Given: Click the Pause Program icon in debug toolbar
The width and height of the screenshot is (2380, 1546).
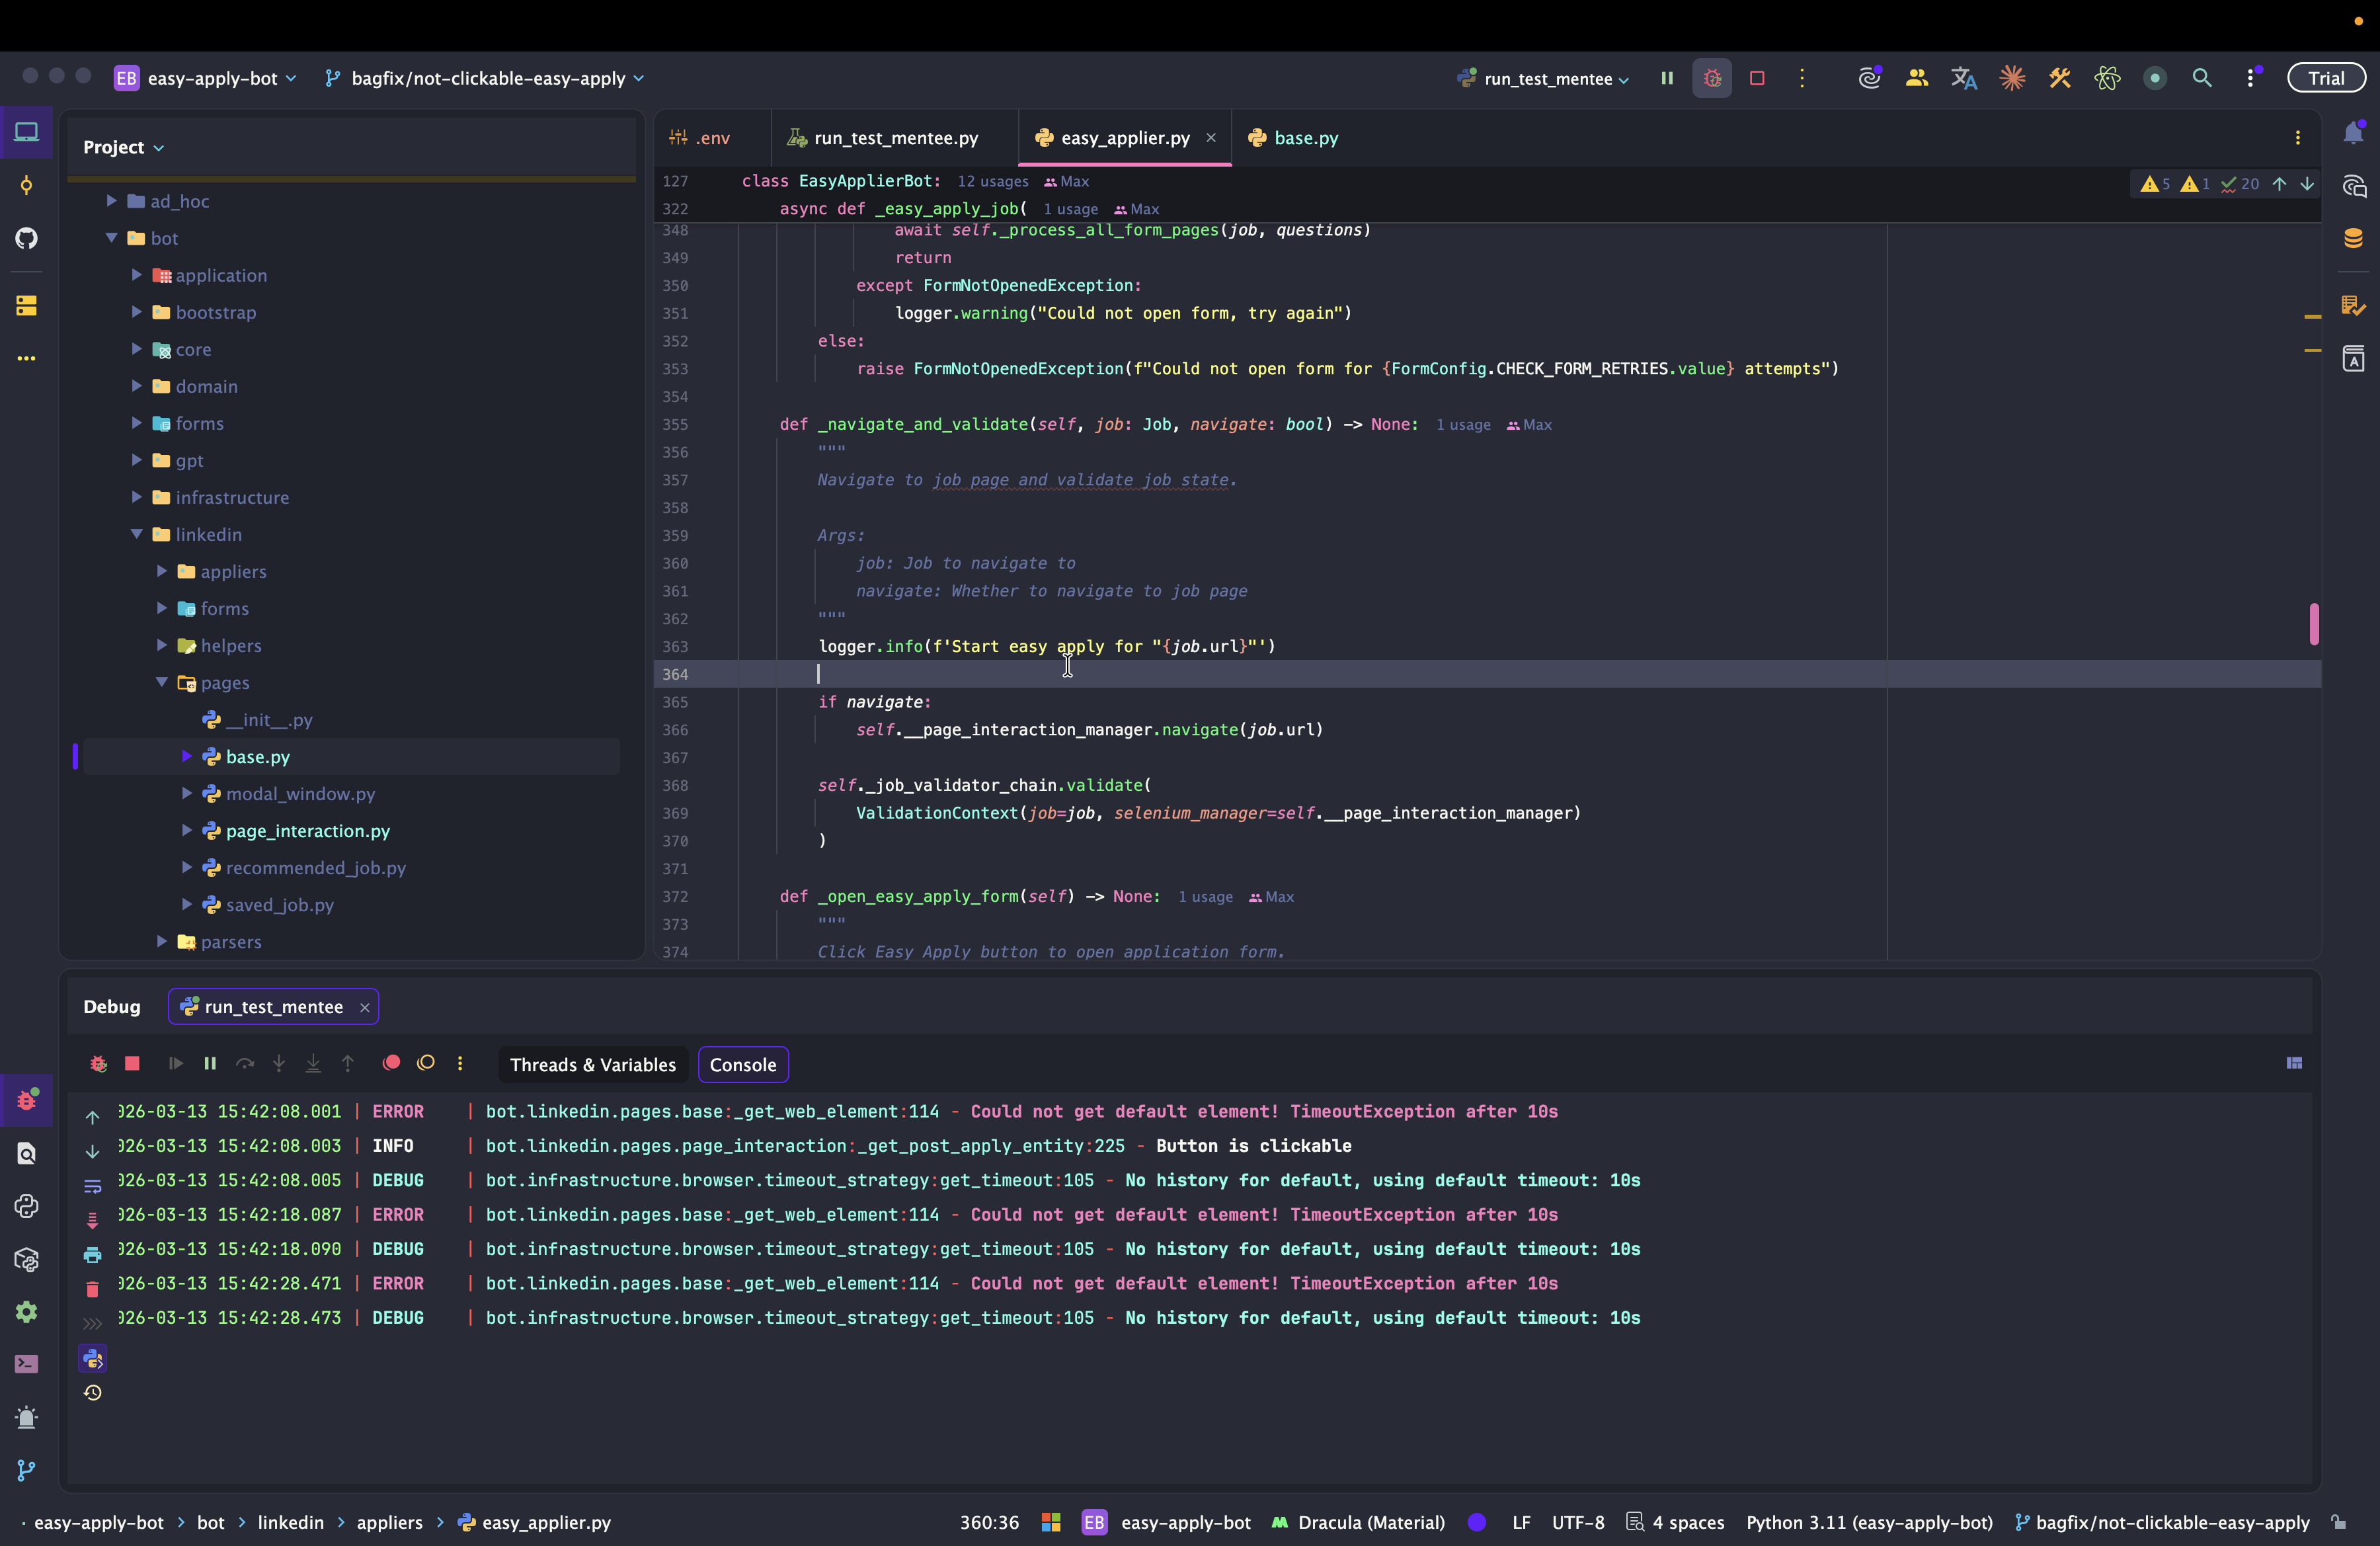Looking at the screenshot, I should click(x=210, y=1063).
